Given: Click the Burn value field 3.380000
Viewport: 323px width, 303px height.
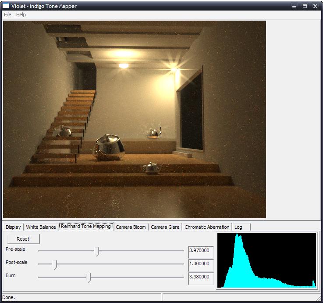Looking at the screenshot, I should coord(201,278).
